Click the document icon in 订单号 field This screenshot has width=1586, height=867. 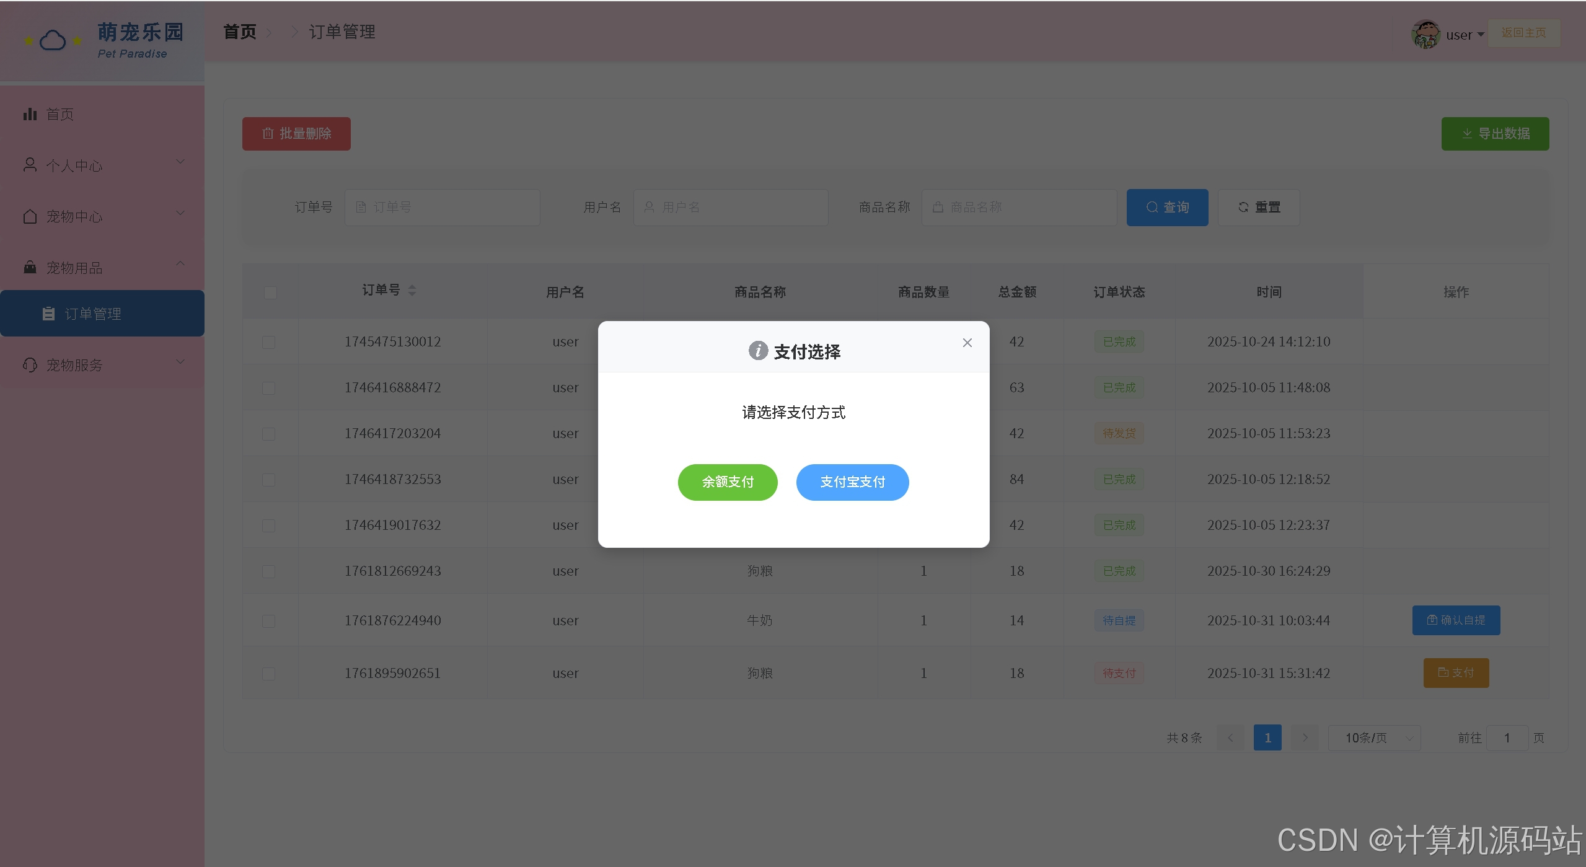[x=361, y=207]
